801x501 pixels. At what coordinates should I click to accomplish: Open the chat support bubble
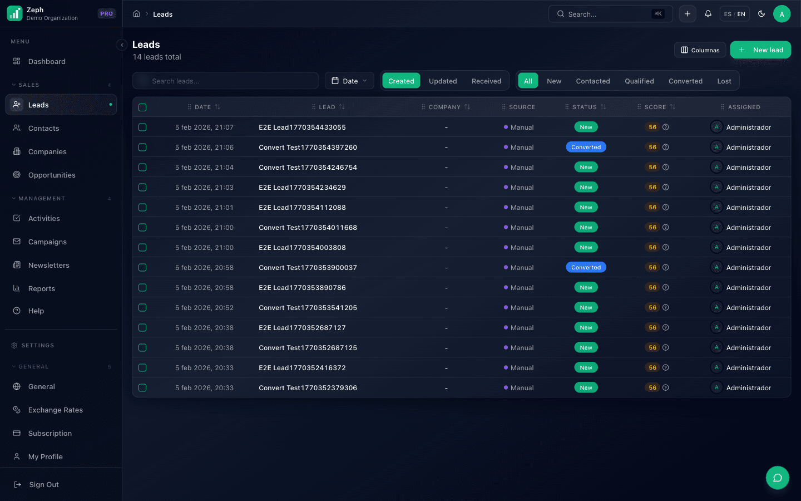[x=777, y=478]
